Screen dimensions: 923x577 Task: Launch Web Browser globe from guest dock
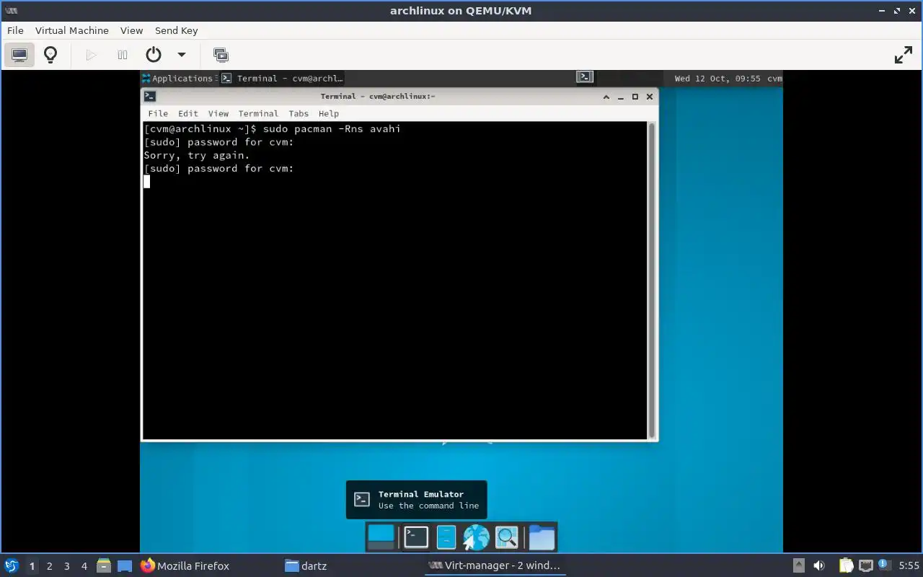[x=476, y=537]
